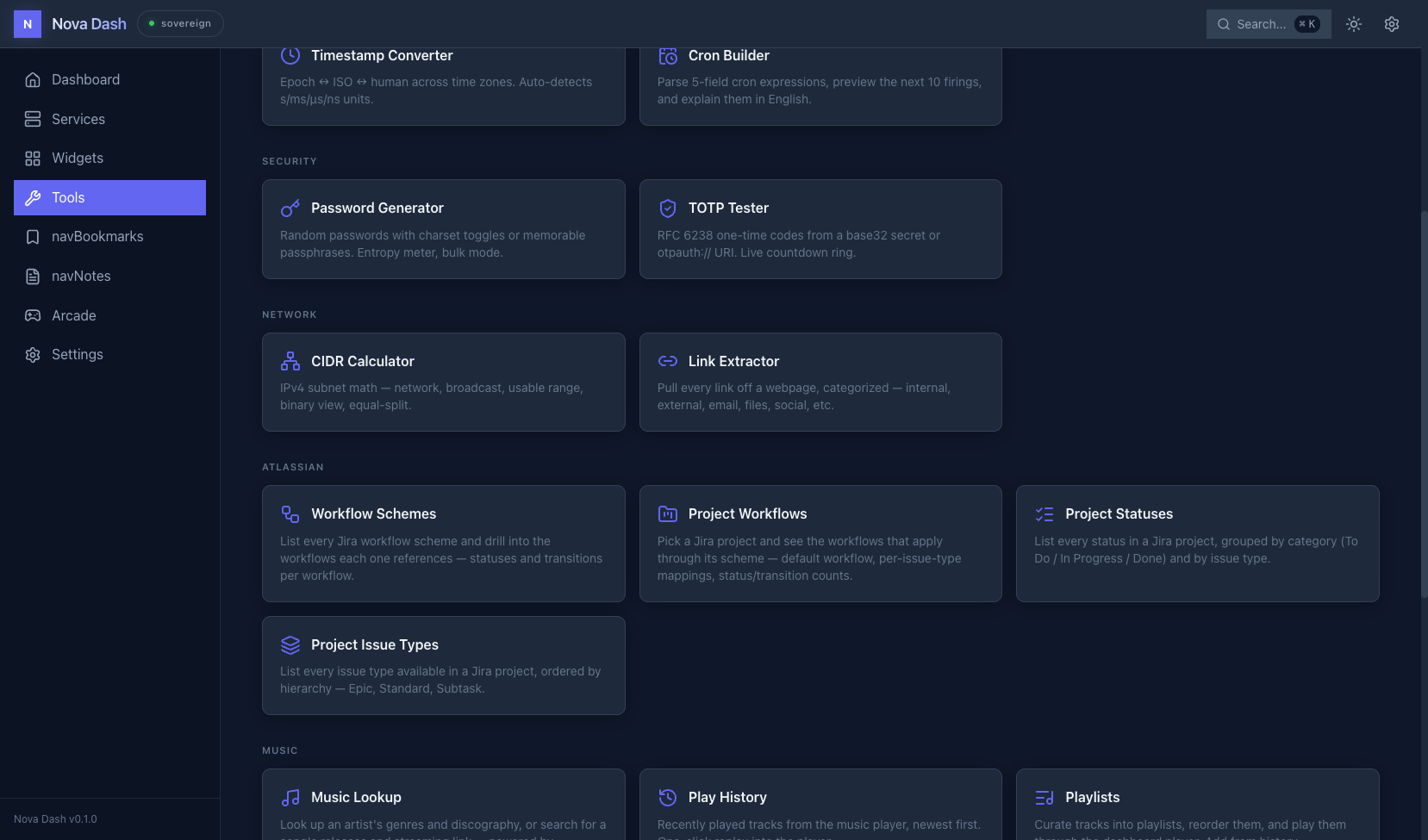The height and width of the screenshot is (840, 1428).
Task: Click the navBookmarks bookmark icon
Action: coord(33,237)
